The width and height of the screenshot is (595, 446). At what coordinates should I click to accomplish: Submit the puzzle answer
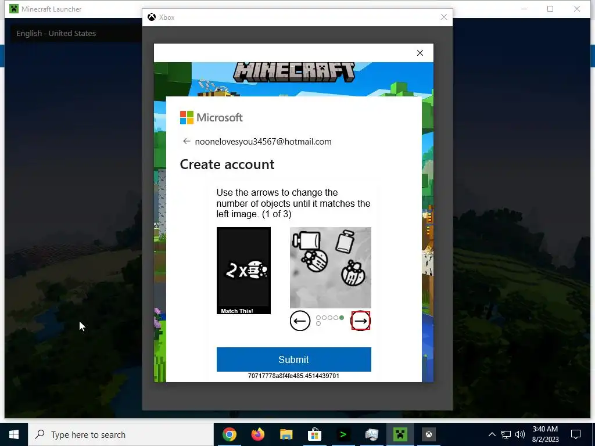293,359
